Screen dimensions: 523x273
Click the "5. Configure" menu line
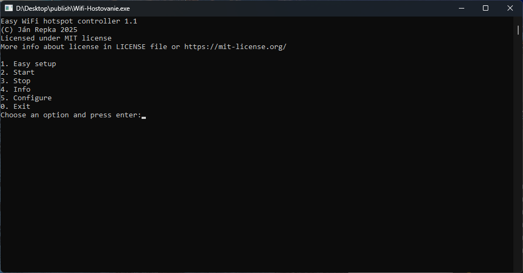tap(26, 98)
